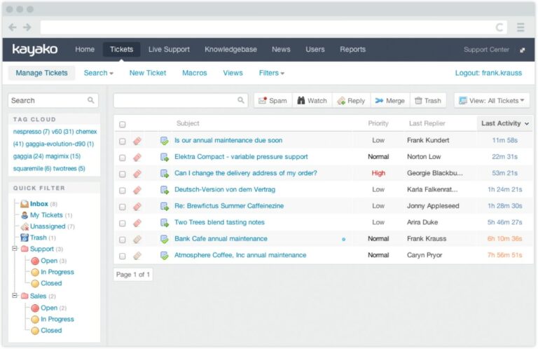
Task: Focus the sidebar Search field
Action: (53, 100)
